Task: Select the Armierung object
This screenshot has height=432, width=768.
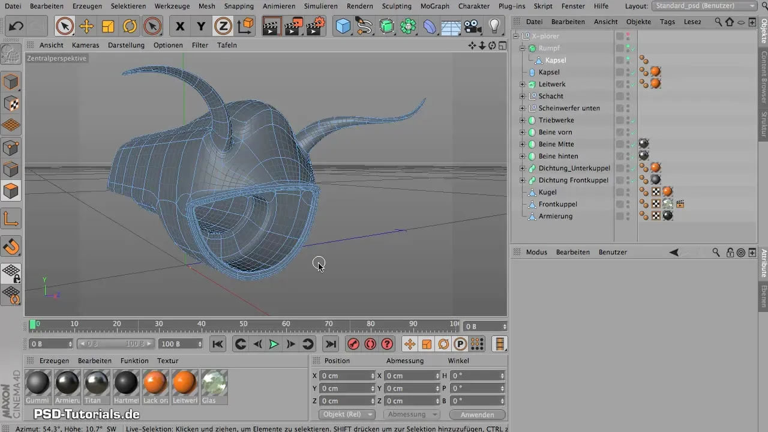Action: (x=556, y=216)
